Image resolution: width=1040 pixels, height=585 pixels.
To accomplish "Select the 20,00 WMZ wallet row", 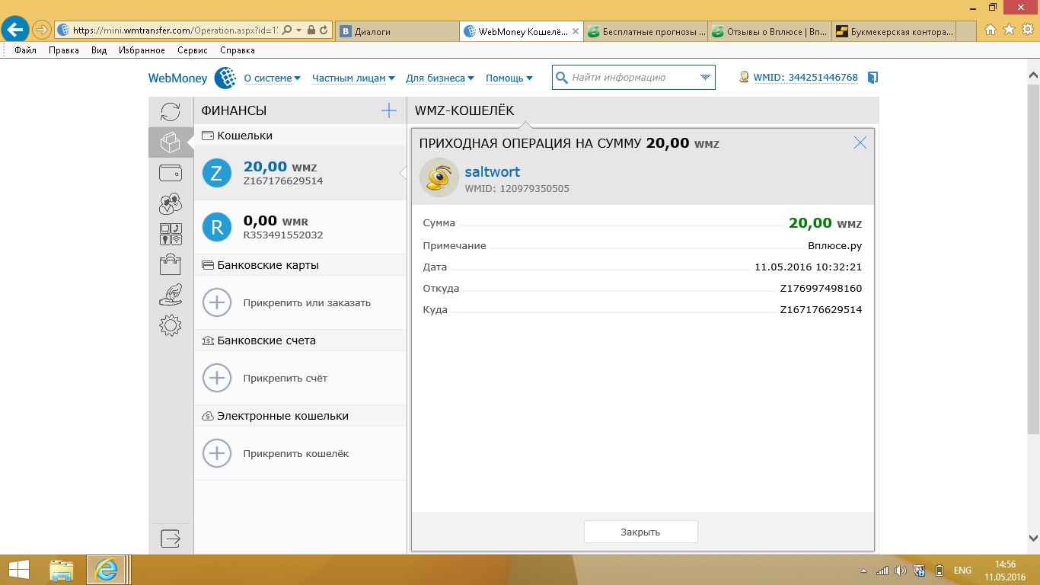I will tap(300, 173).
